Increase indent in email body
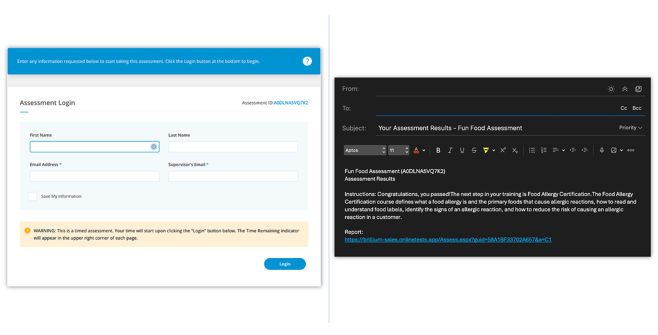The height and width of the screenshot is (335, 658). [584, 150]
